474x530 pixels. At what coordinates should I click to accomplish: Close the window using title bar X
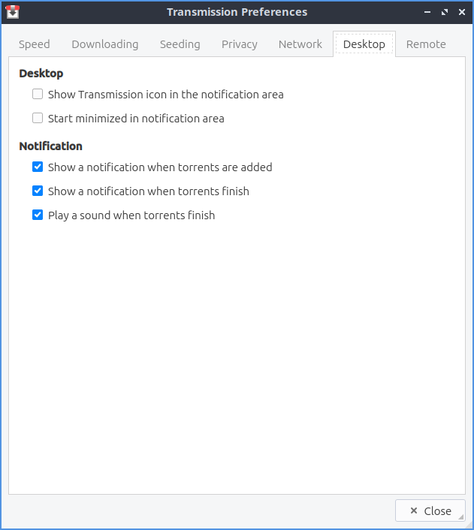click(461, 12)
